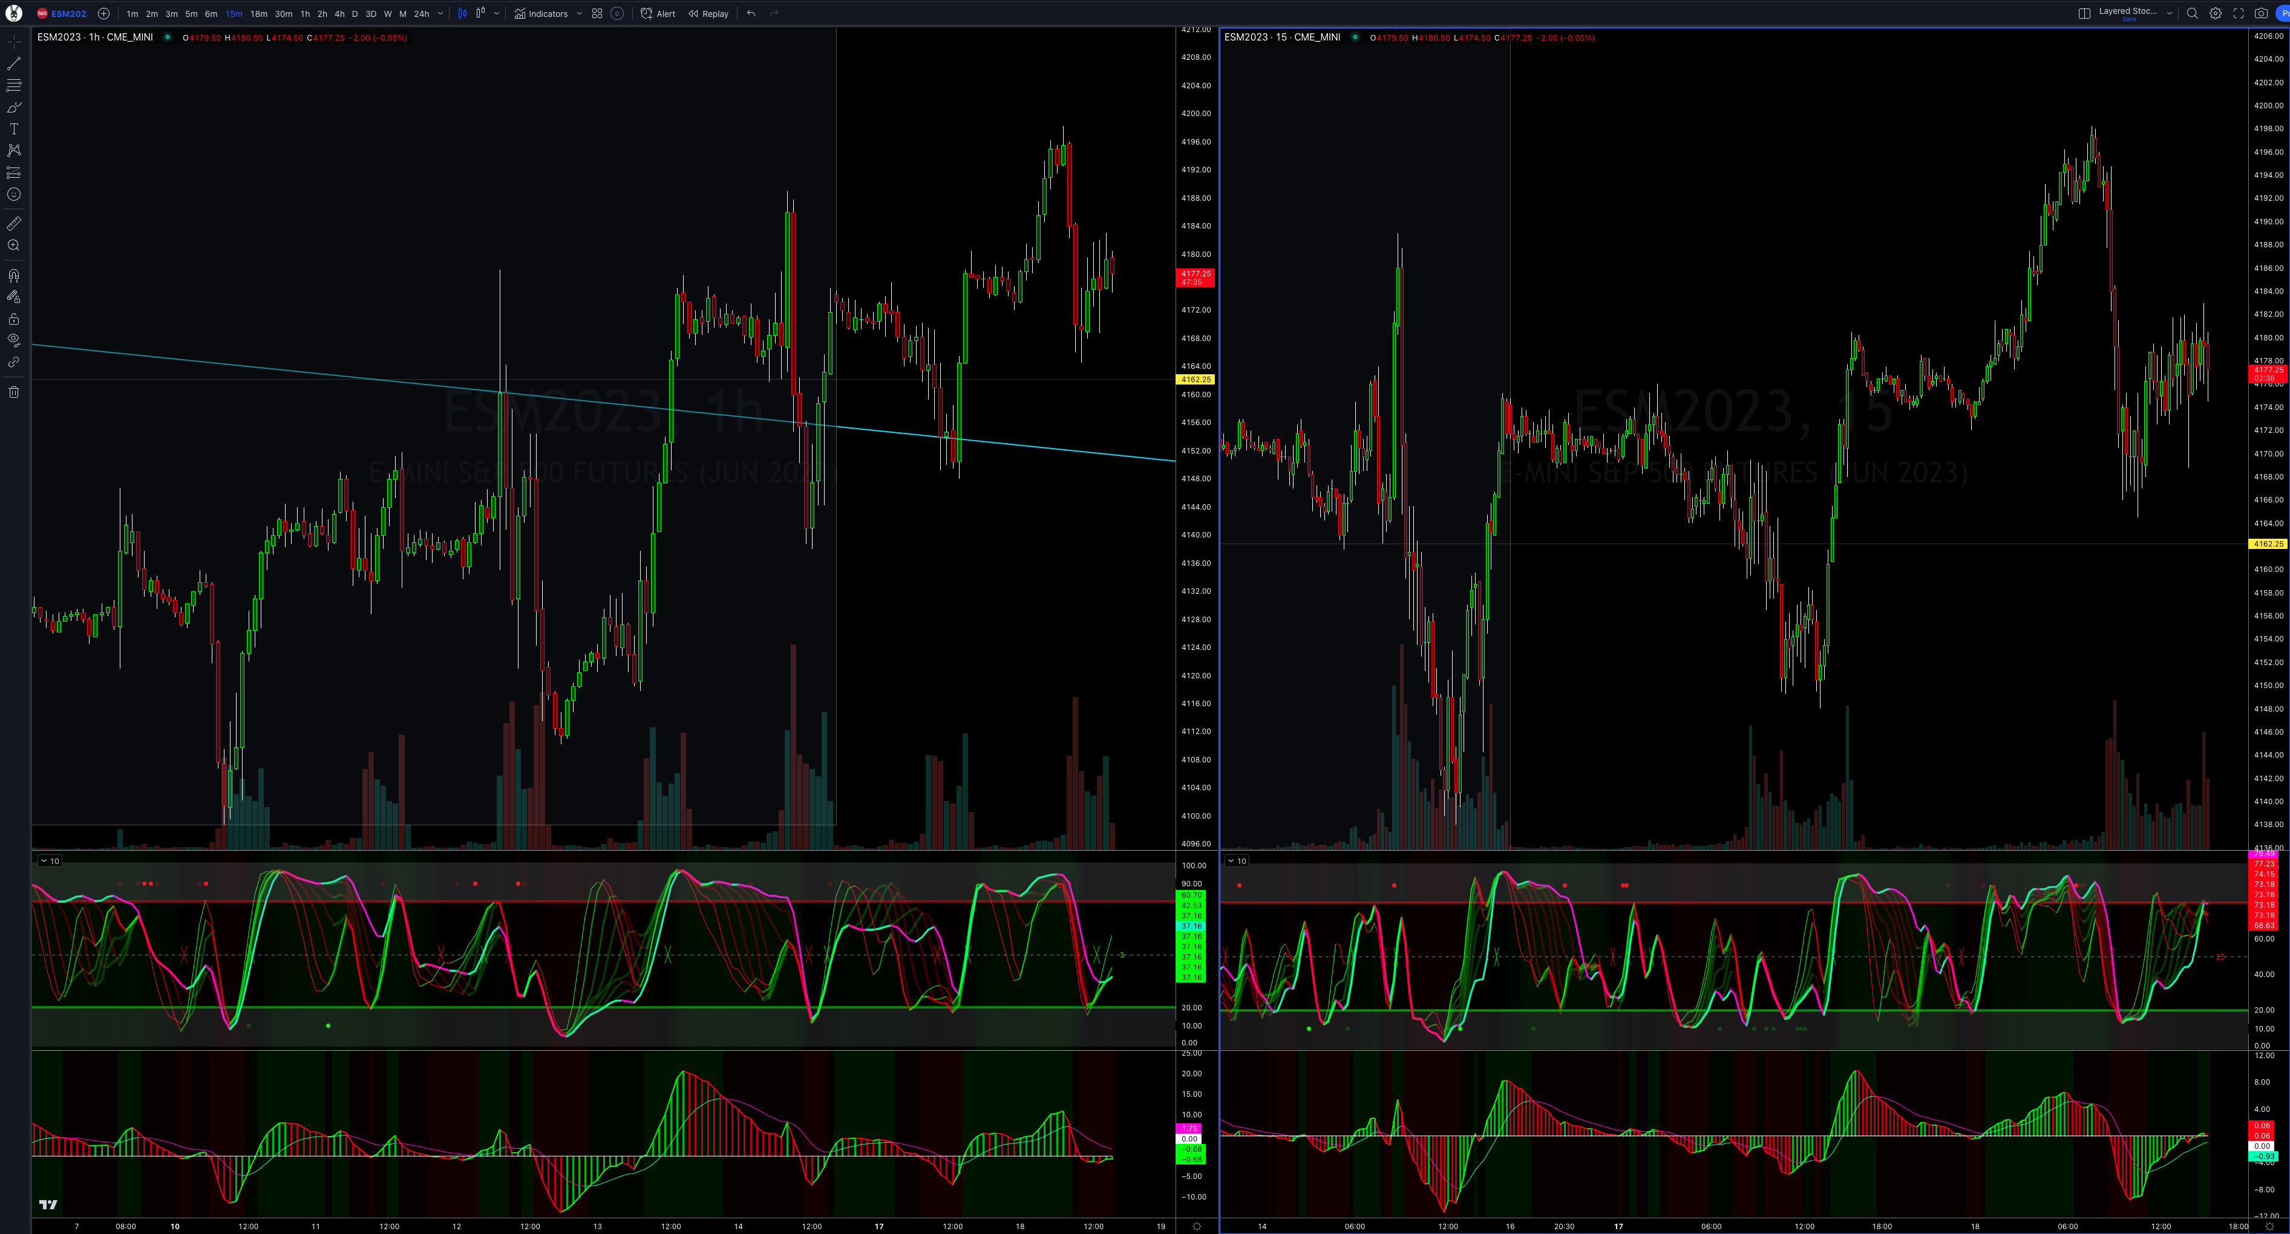Open the Layered Stoc layout dropdown
The height and width of the screenshot is (1234, 2290).
point(2169,13)
